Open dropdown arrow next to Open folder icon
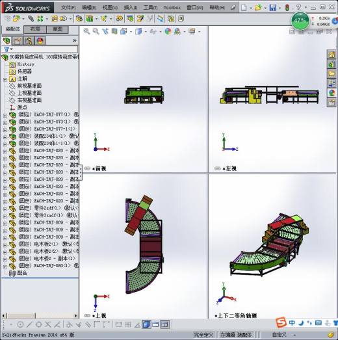338x340 pixels. pyautogui.click(x=265, y=8)
